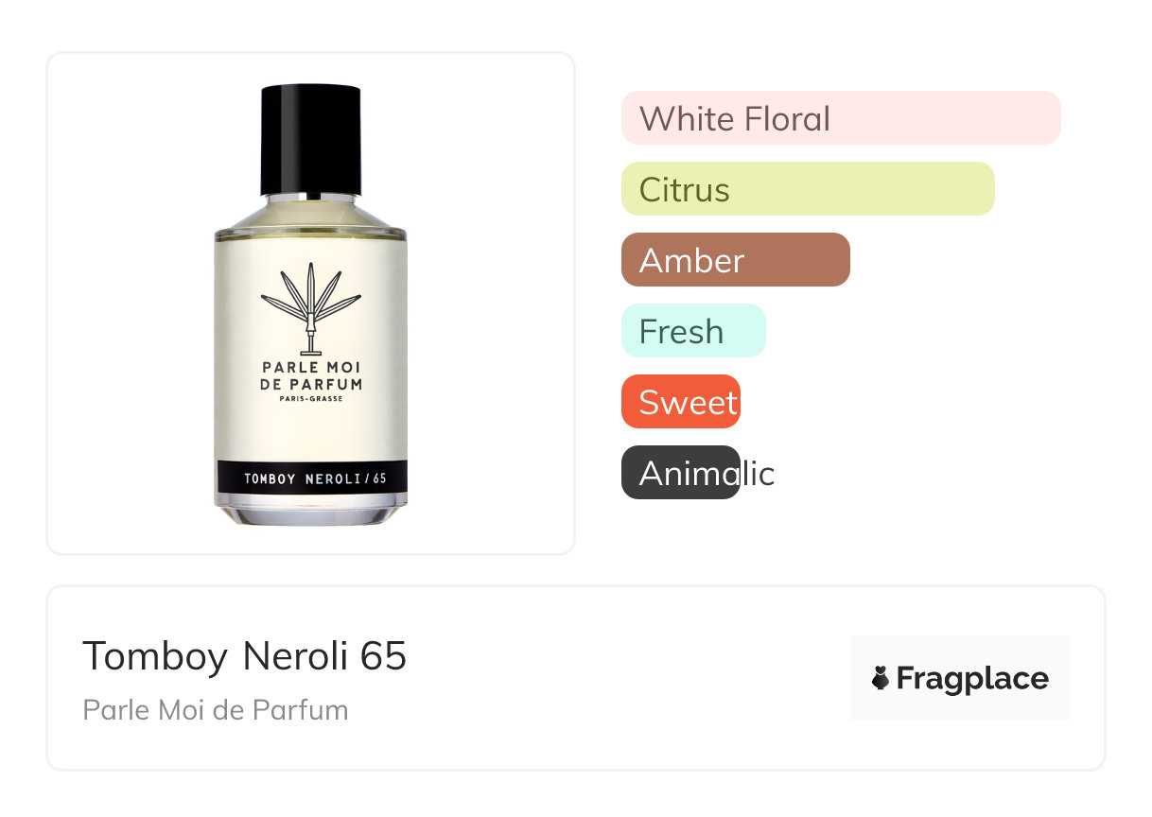1152x817 pixels.
Task: Click the brown Amber accord bar
Action: point(736,260)
